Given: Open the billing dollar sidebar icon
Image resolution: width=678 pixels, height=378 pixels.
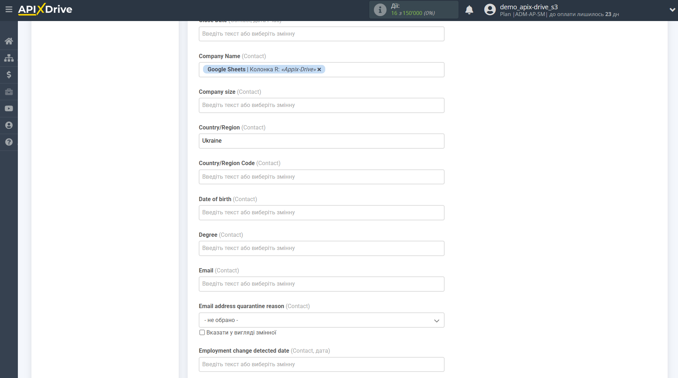Looking at the screenshot, I should [x=9, y=75].
